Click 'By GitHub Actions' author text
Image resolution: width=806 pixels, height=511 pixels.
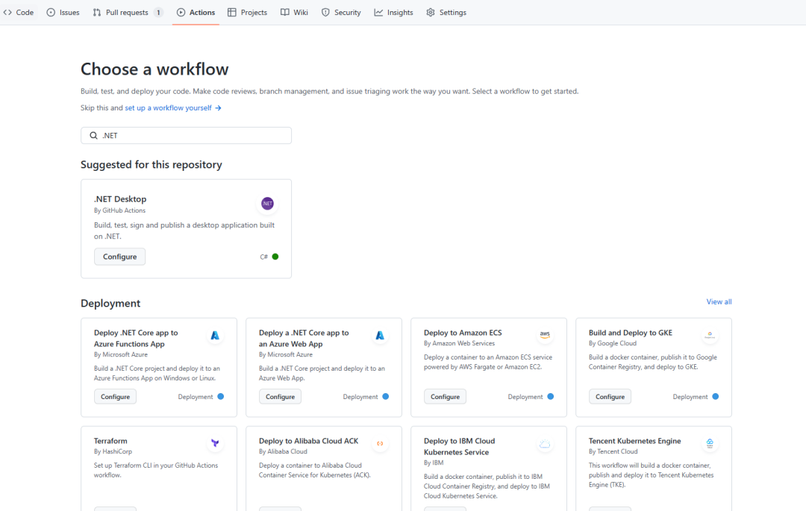(x=119, y=210)
